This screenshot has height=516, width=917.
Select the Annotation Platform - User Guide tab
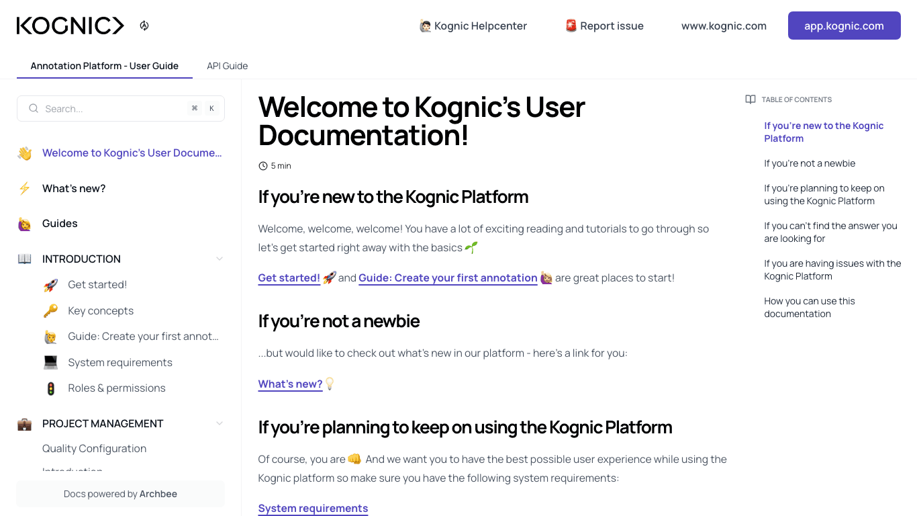pos(104,66)
